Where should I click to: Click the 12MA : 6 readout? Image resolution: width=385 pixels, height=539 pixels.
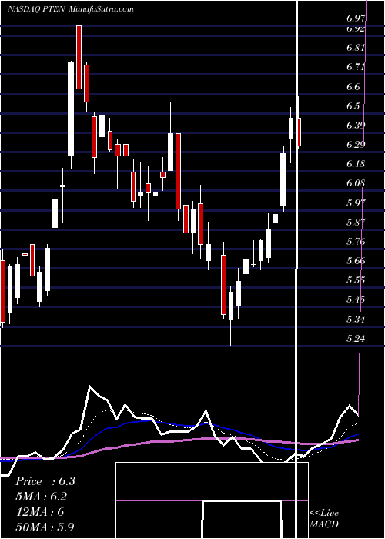tap(39, 512)
